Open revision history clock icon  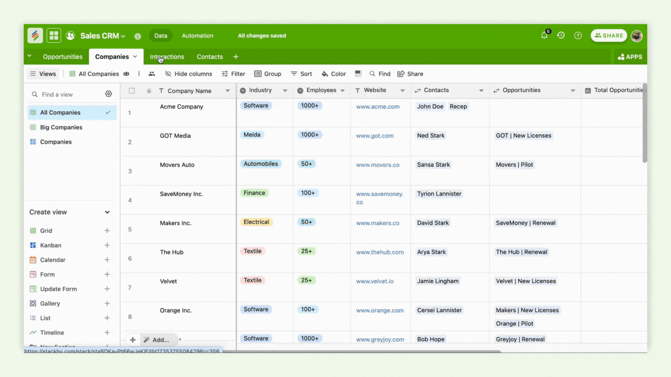(561, 36)
